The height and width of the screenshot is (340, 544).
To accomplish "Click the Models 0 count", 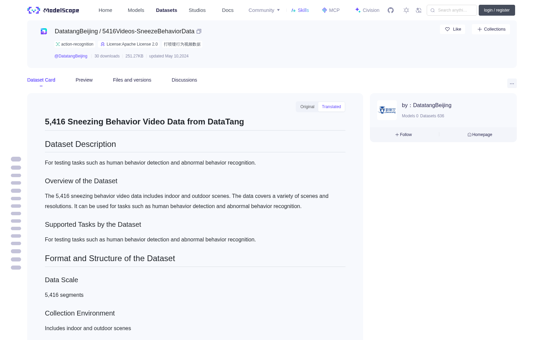I will [x=410, y=116].
